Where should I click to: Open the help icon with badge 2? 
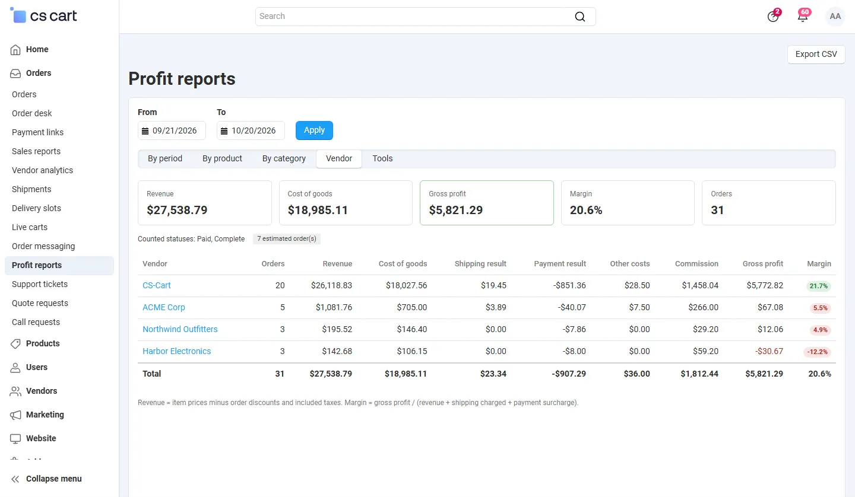click(x=773, y=17)
